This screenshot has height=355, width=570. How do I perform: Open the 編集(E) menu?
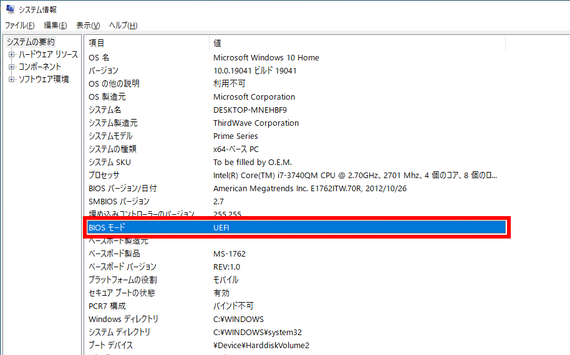coord(56,26)
